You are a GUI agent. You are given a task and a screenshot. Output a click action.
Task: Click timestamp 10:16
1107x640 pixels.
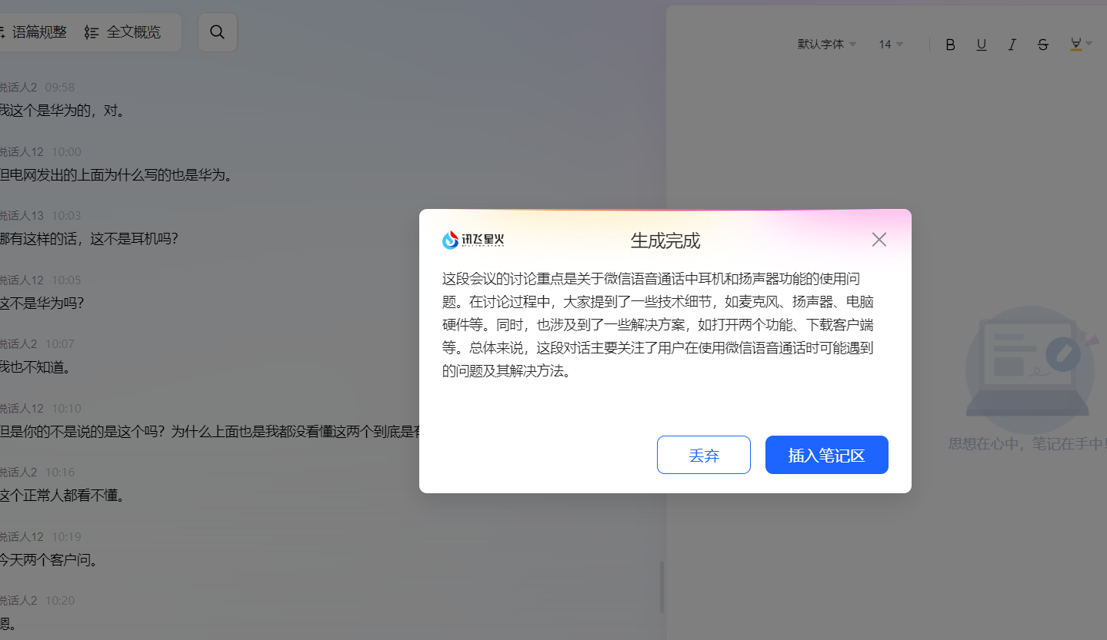pyautogui.click(x=60, y=473)
